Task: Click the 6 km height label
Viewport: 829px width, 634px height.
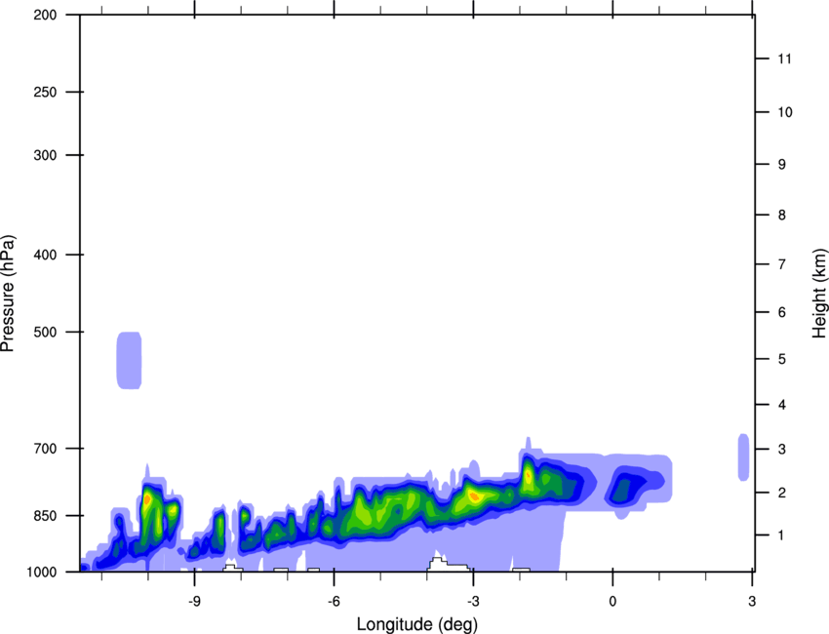Action: 781,312
